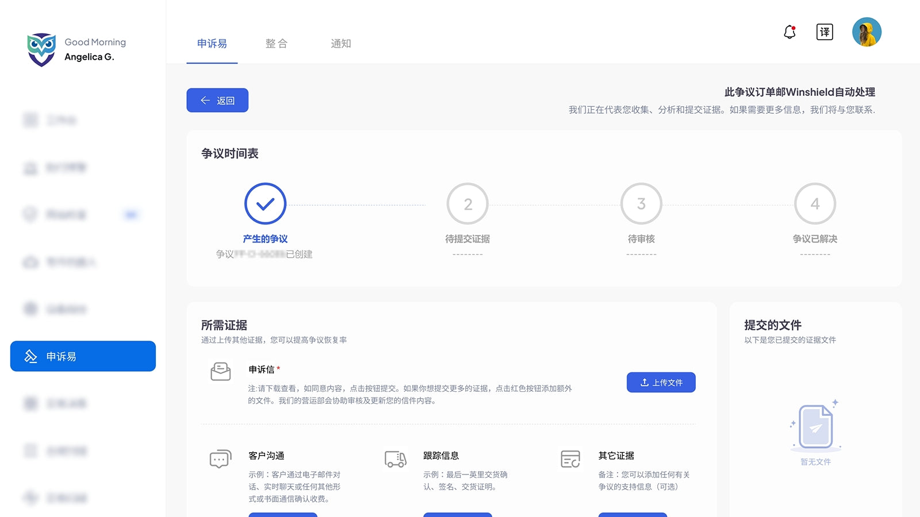Click the 产生的争议 step label
The height and width of the screenshot is (517, 920).
click(265, 239)
